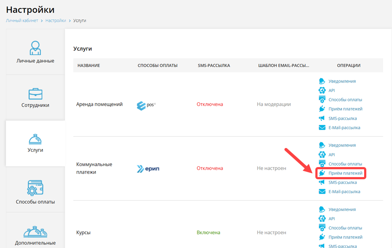Click envelope icon in Коммунальные платежи row
Viewport: 392px width, 248px height.
[x=322, y=191]
